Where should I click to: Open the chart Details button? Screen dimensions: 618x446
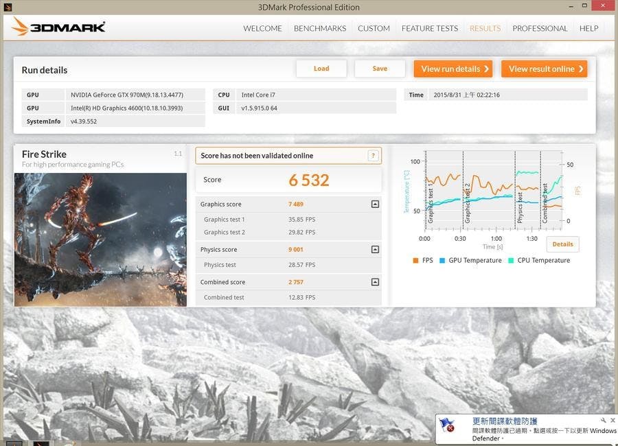[562, 244]
